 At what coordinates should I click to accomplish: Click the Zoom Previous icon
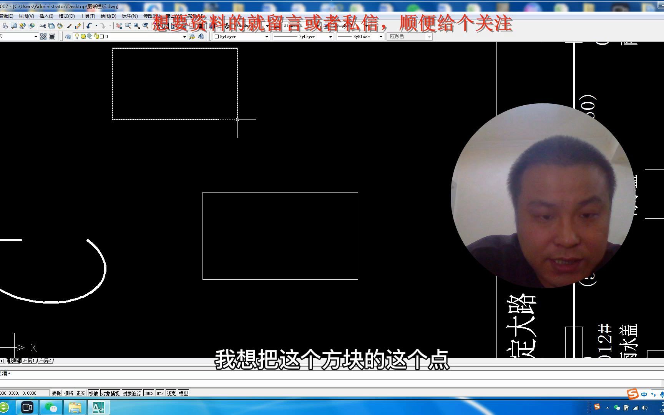[x=145, y=26]
